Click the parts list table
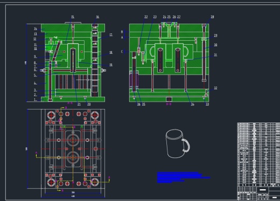Screen dimensions: 280x201 (x=258, y=154)
